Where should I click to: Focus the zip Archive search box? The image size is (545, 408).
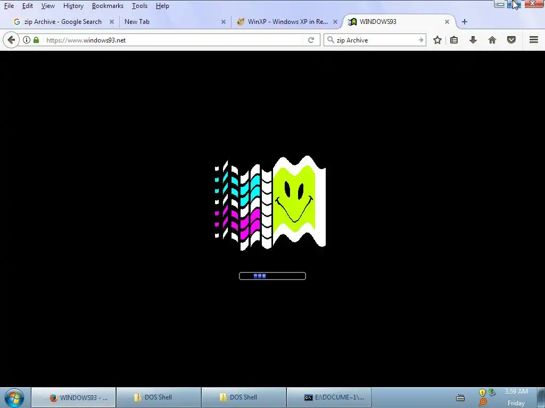(x=375, y=40)
